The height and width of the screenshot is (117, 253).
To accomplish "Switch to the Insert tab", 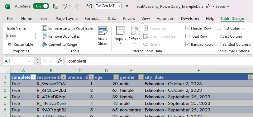I will pyautogui.click(x=44, y=19).
